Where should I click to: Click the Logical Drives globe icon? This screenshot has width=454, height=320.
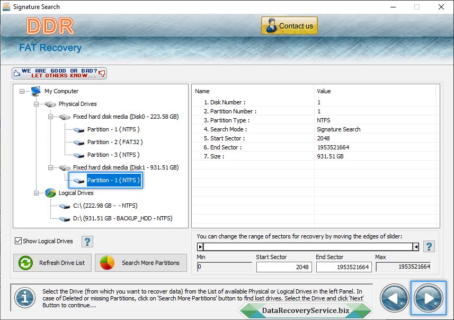(x=50, y=193)
